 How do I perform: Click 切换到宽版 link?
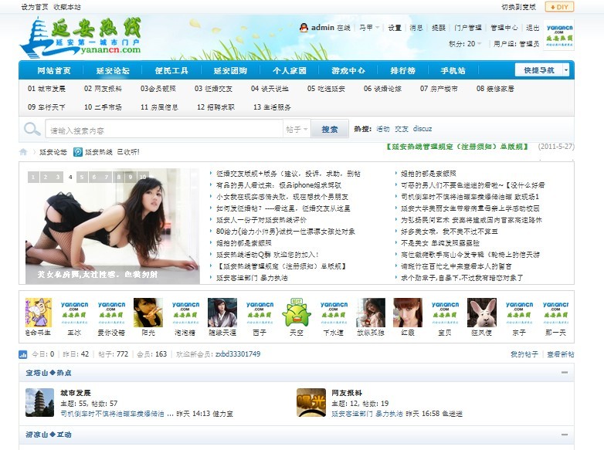pos(518,7)
